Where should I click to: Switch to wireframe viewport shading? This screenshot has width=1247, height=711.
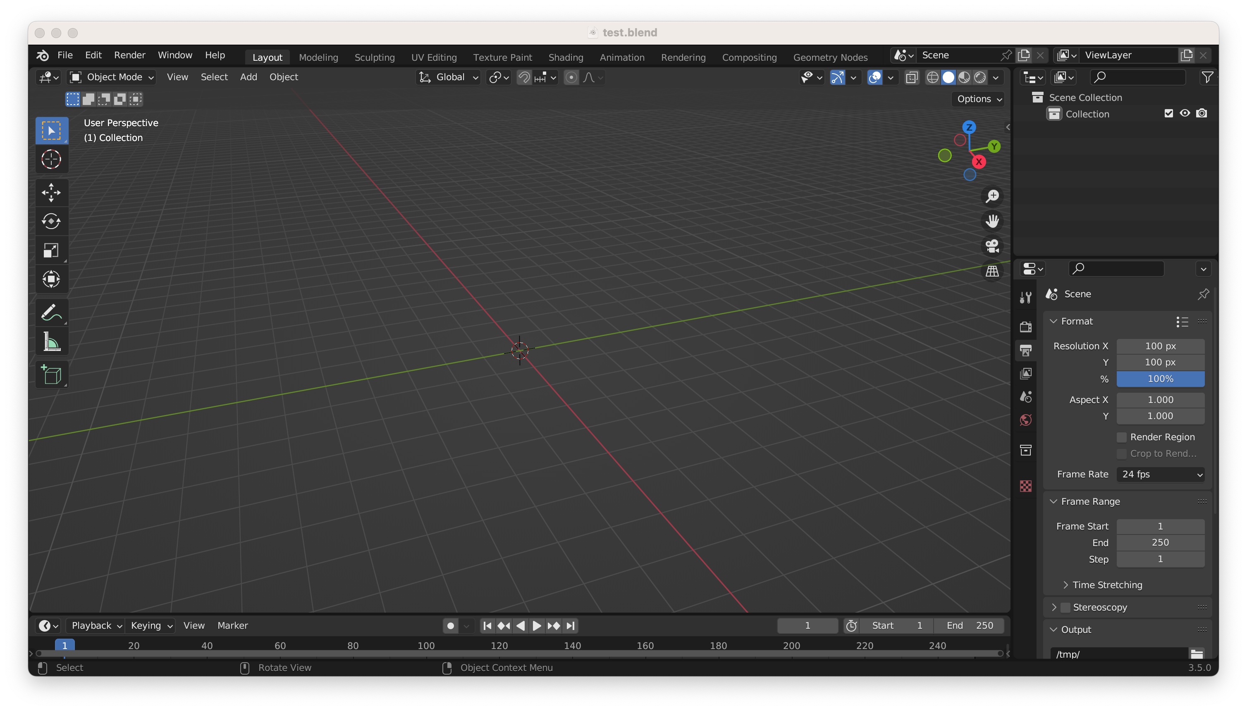(932, 77)
